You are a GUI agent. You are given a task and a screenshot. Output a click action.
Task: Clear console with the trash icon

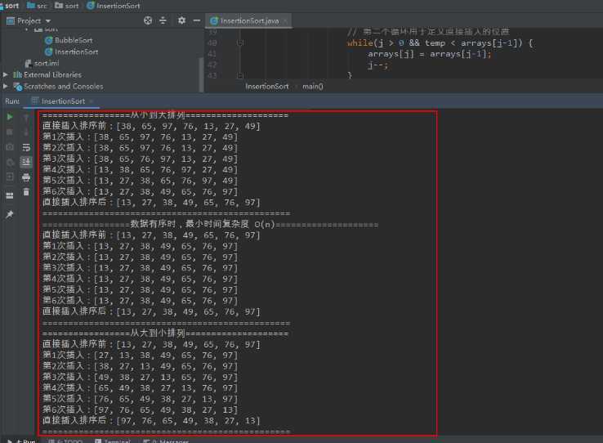point(26,192)
